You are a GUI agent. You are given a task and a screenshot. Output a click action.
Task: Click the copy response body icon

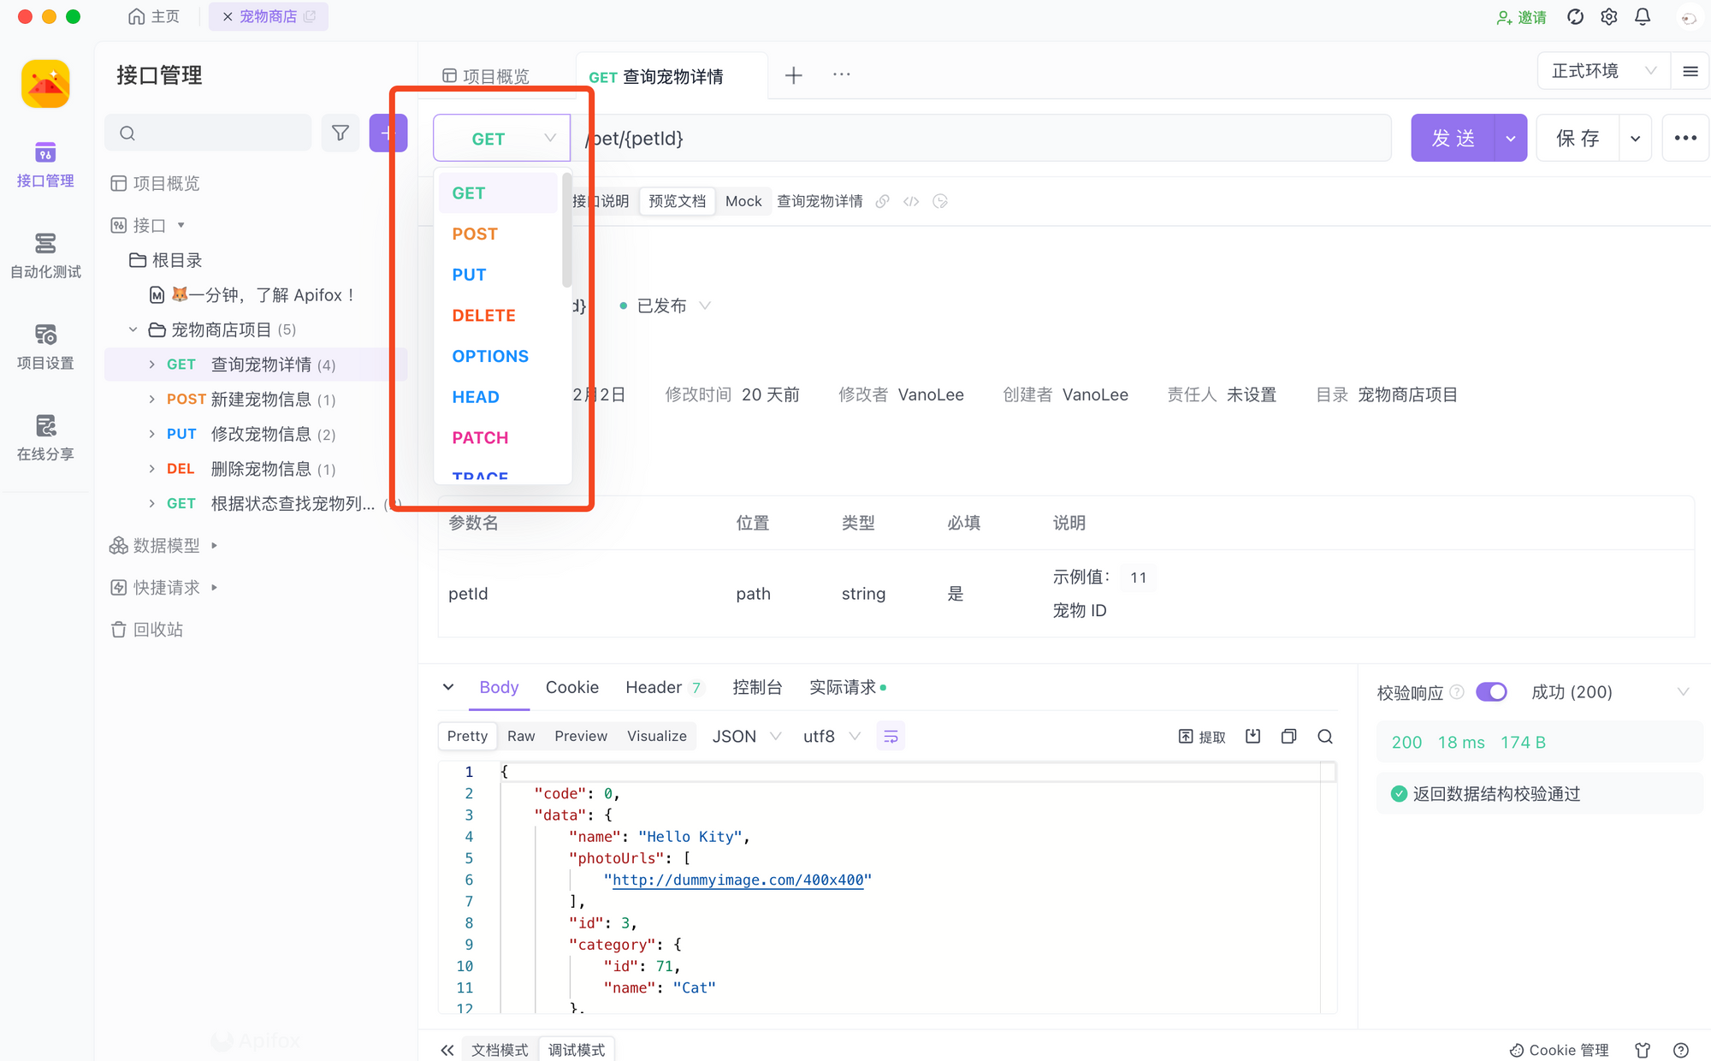(x=1288, y=736)
